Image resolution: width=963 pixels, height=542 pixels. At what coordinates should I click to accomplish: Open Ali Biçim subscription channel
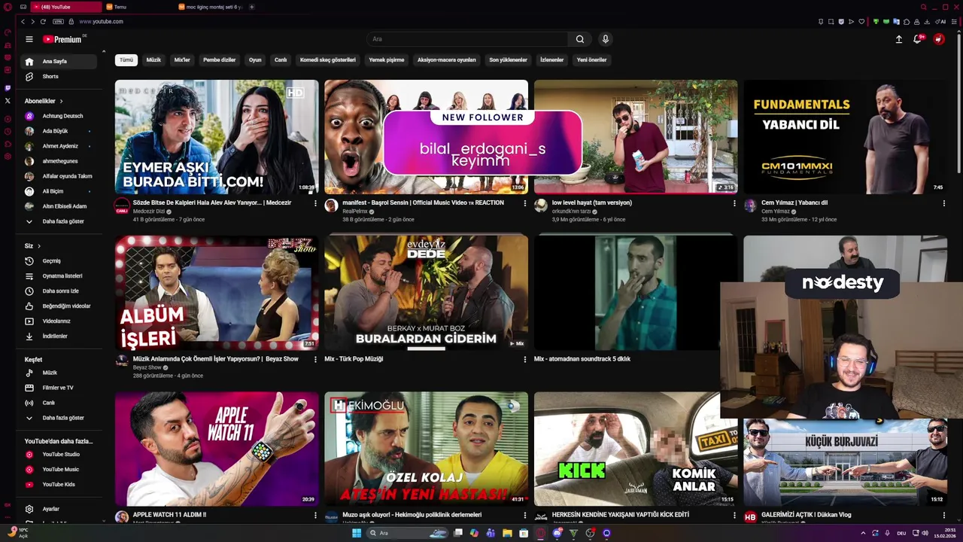click(x=60, y=191)
